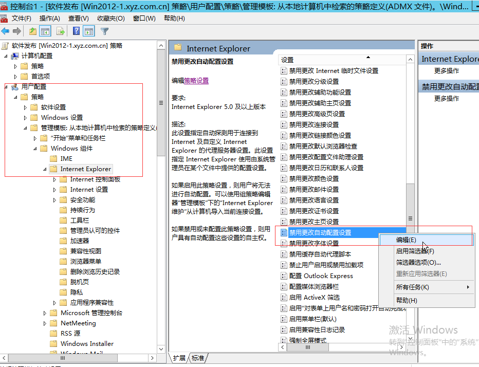Click the Forward arrow toolbar icon
This screenshot has height=367, width=479.
point(17,31)
